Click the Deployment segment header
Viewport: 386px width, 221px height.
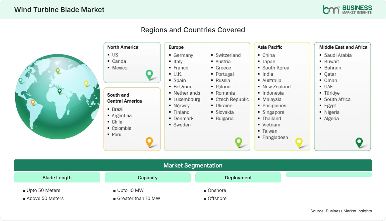click(238, 178)
